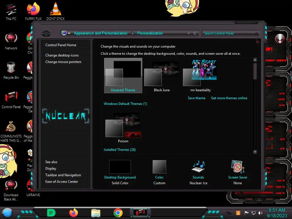The image size is (292, 219).
Task: Click search magnifier in Control Panel search
Action: pos(257,33)
